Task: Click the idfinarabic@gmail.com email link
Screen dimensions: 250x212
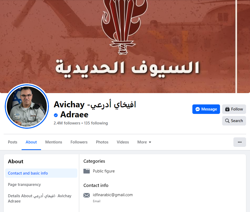Action: [x=113, y=195]
